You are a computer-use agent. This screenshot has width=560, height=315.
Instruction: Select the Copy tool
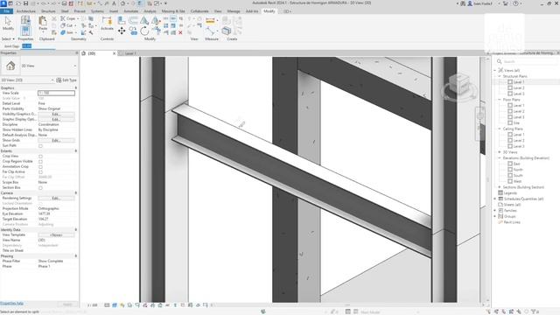point(133,31)
